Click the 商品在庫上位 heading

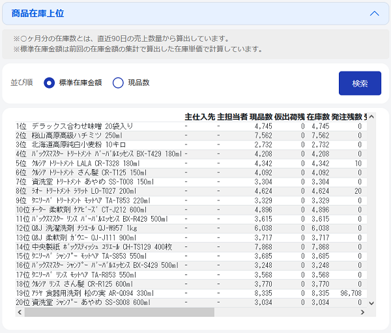(38, 14)
